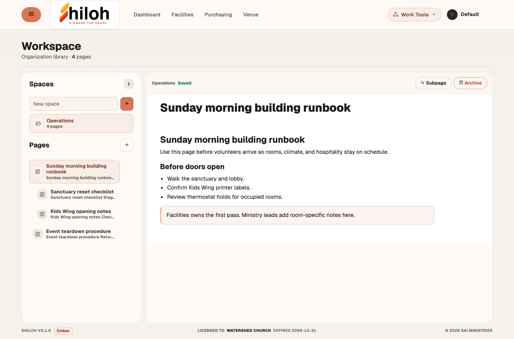Open Kids Wing opening notes page
Image resolution: width=514 pixels, height=339 pixels.
[77, 214]
